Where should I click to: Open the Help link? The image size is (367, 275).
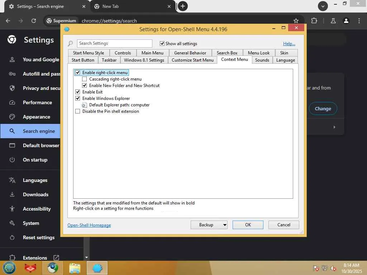(x=289, y=43)
